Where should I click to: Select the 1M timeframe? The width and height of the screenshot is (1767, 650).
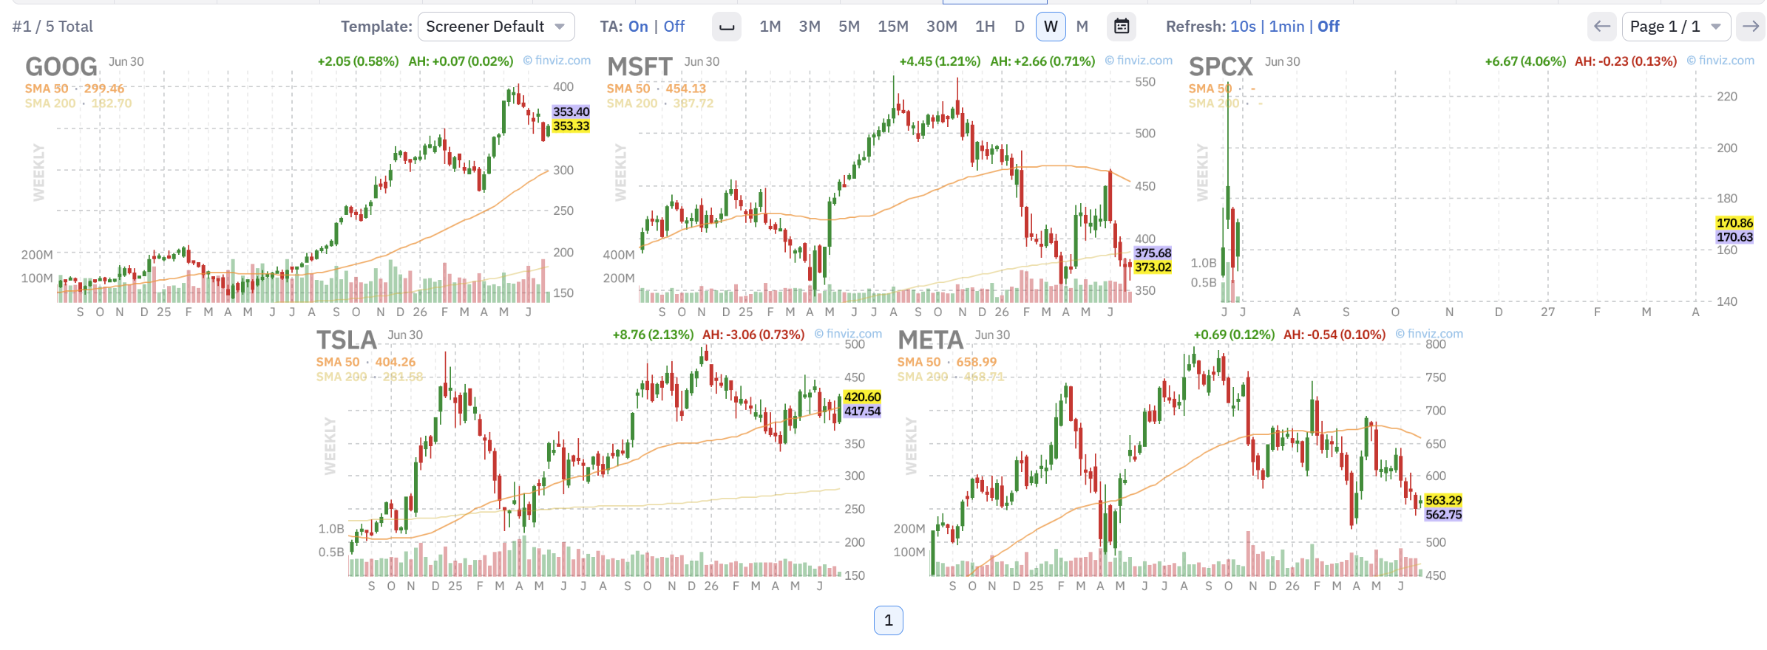tap(770, 27)
